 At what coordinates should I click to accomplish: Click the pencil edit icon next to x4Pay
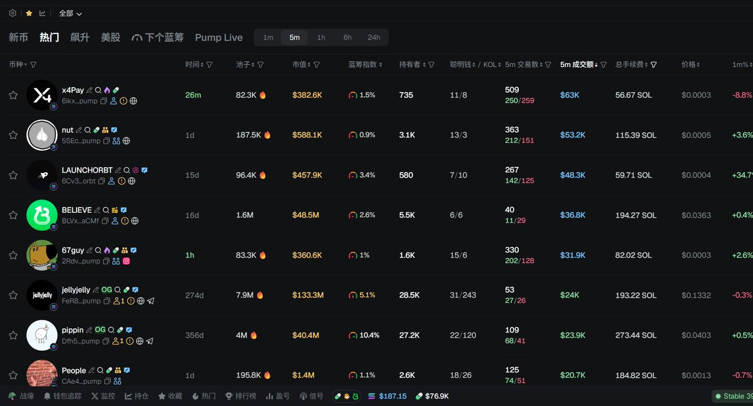(x=90, y=90)
